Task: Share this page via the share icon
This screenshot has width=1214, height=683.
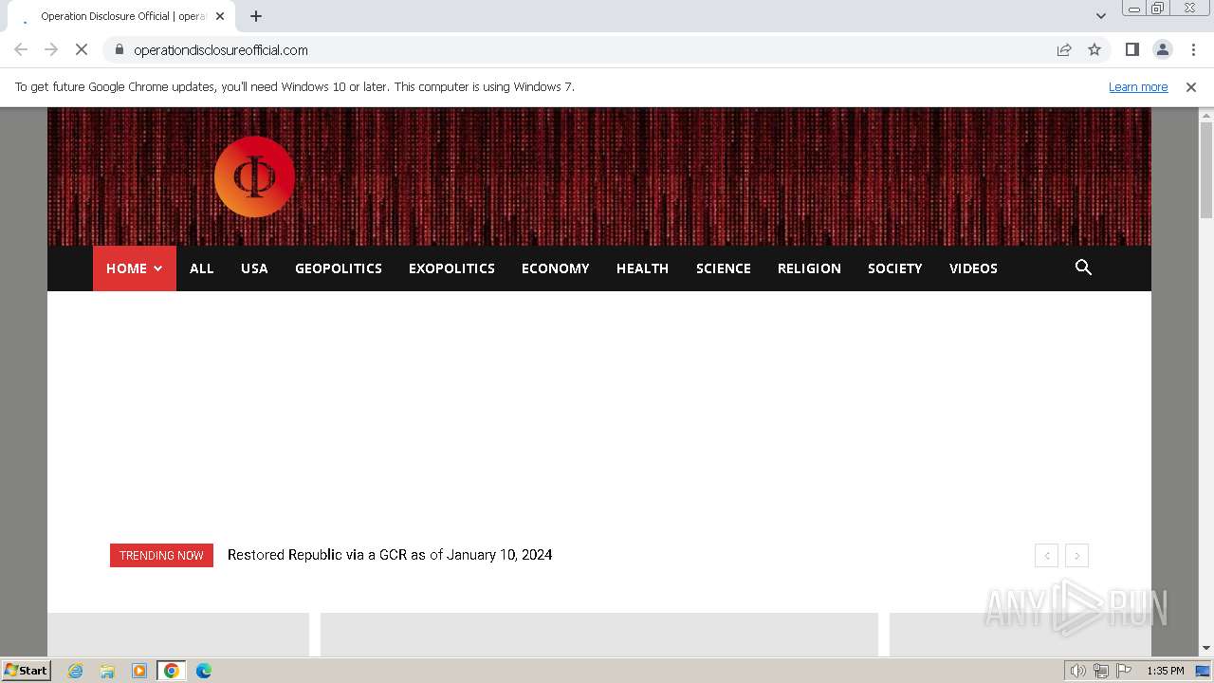Action: (x=1064, y=50)
